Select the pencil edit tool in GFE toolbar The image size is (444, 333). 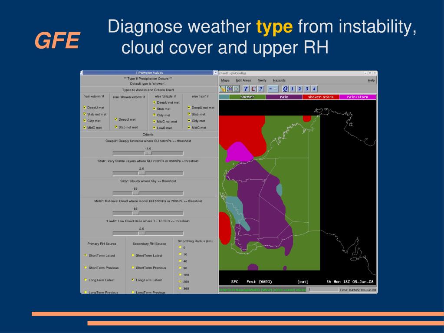[223, 89]
